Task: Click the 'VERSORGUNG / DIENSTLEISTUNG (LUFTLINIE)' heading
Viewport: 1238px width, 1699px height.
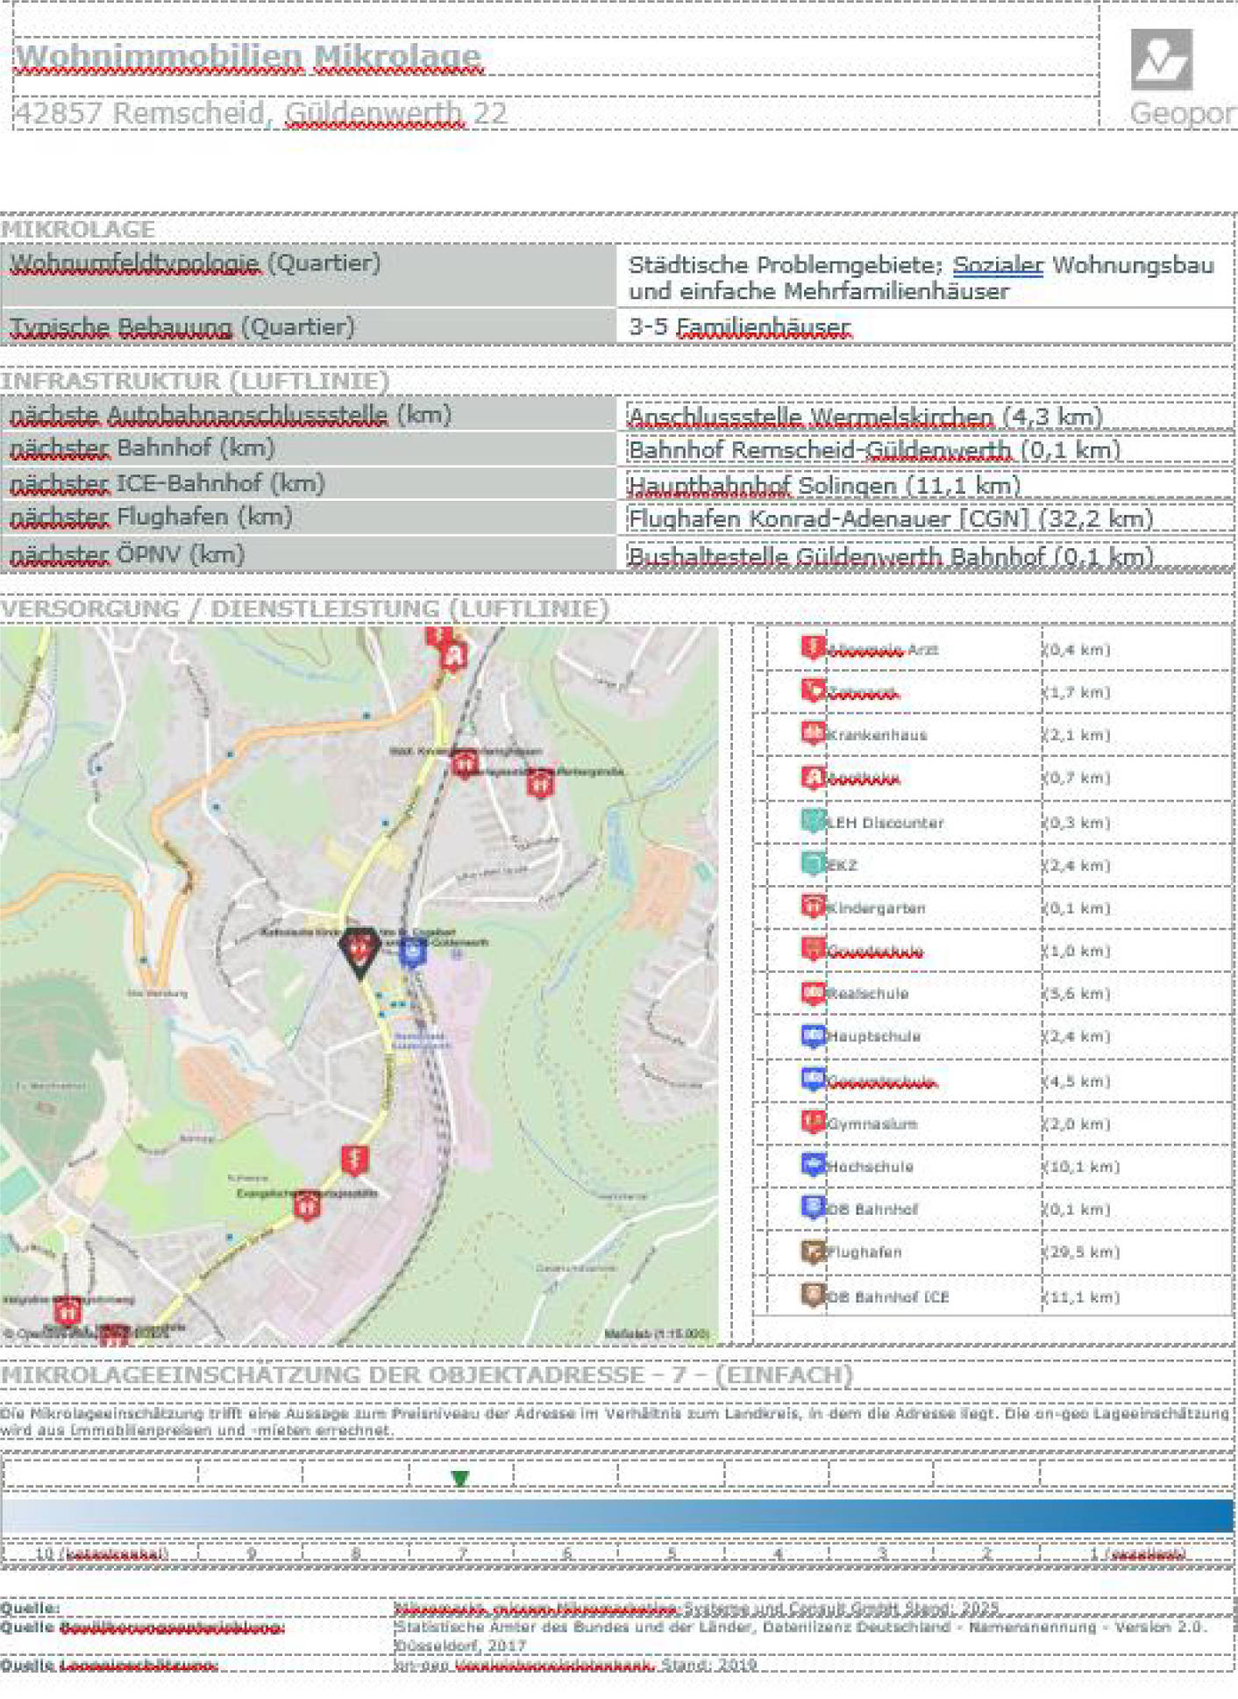Action: click(304, 608)
